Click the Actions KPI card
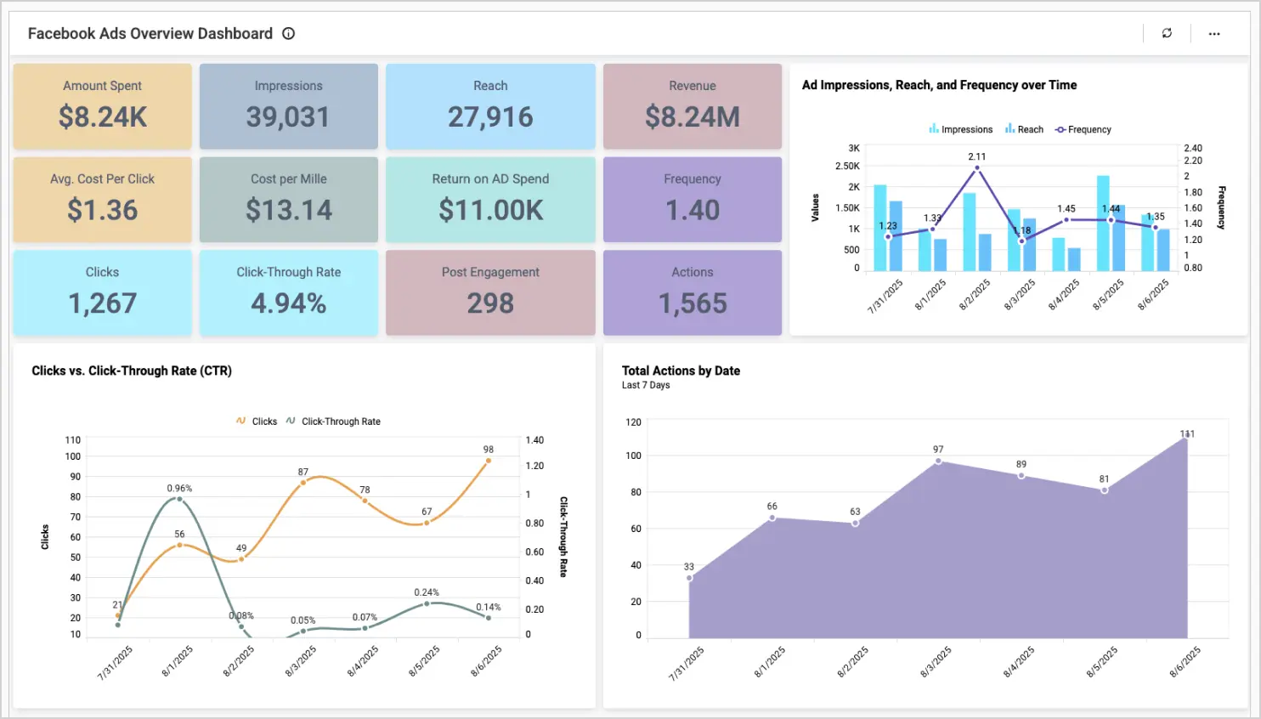The image size is (1261, 719). click(693, 292)
